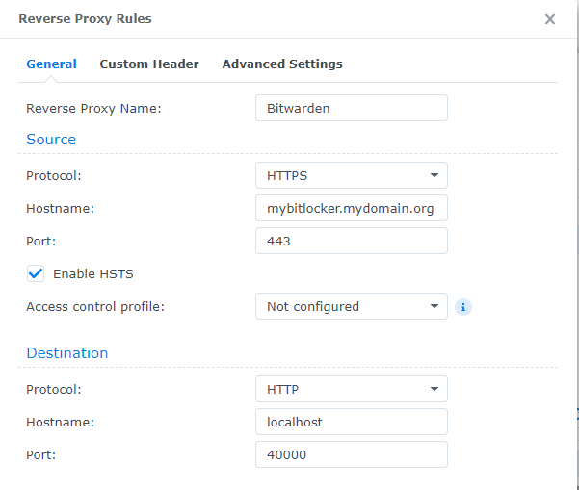Toggle the Enable HSTS checkbox
Image resolution: width=579 pixels, height=490 pixels.
click(36, 273)
